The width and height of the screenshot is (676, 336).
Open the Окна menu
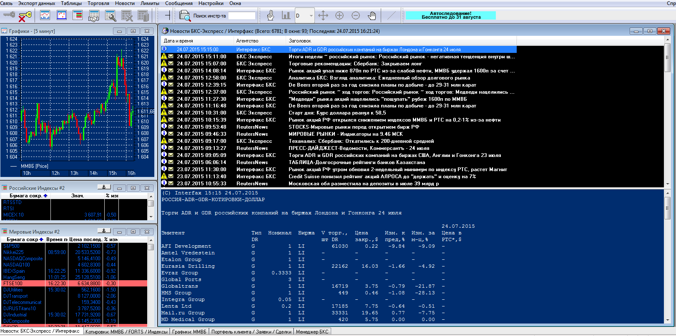coord(235,3)
